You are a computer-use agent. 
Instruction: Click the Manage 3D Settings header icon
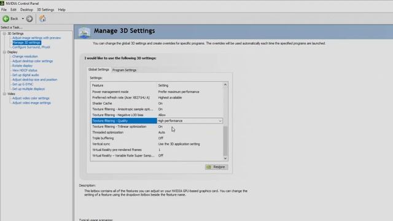coord(84,33)
